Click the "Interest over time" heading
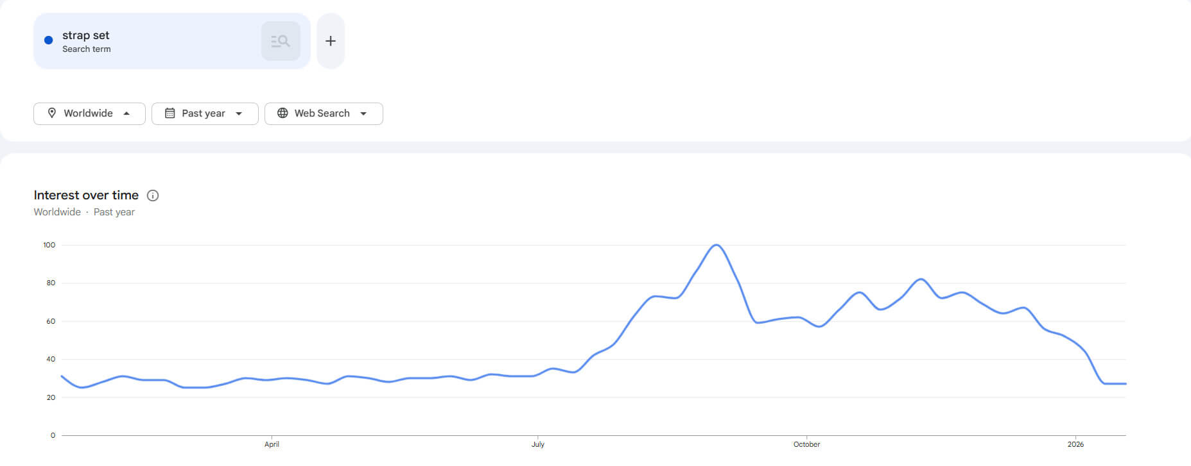Viewport: 1191px width, 466px height. click(86, 195)
